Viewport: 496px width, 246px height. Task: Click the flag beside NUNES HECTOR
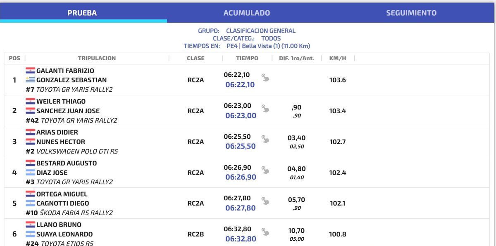30,142
